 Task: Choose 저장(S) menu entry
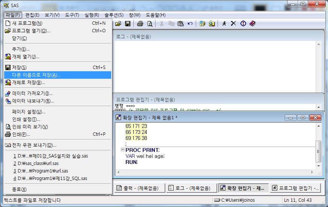pyautogui.click(x=57, y=67)
